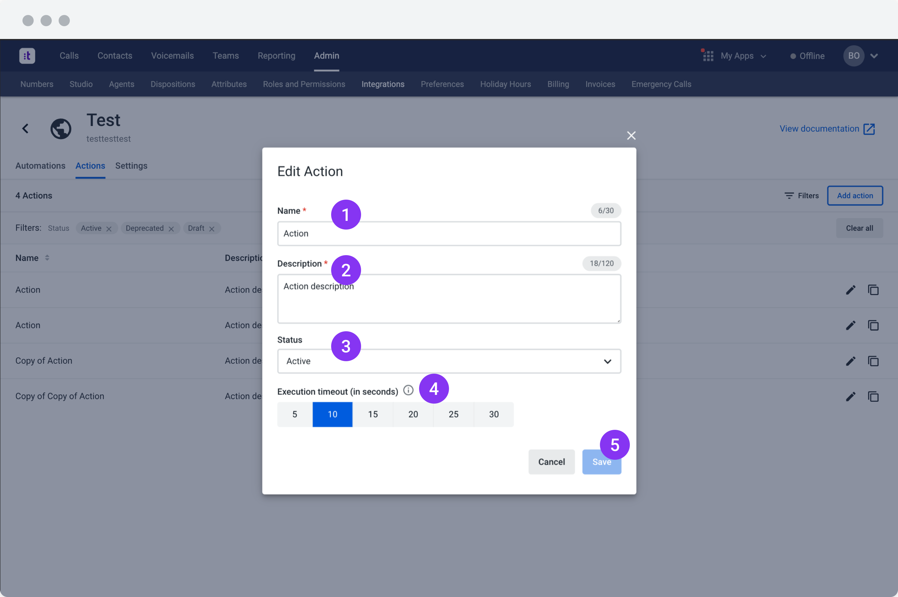Screen dimensions: 898x597
Task: Click the execution timeout info icon
Action: pos(408,390)
